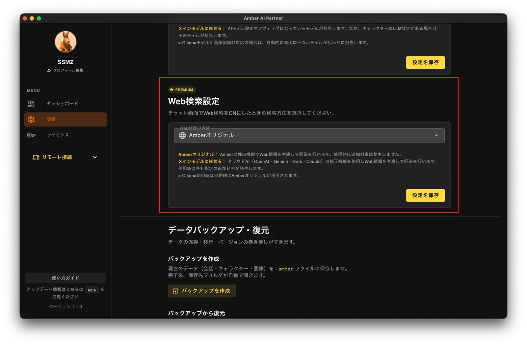This screenshot has width=527, height=345.
Task: Click the settings gear icon
Action: (x=31, y=119)
